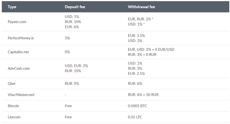Click the Visa/Mastercard type cell
Screen dimensions: 230x124
[21, 95]
